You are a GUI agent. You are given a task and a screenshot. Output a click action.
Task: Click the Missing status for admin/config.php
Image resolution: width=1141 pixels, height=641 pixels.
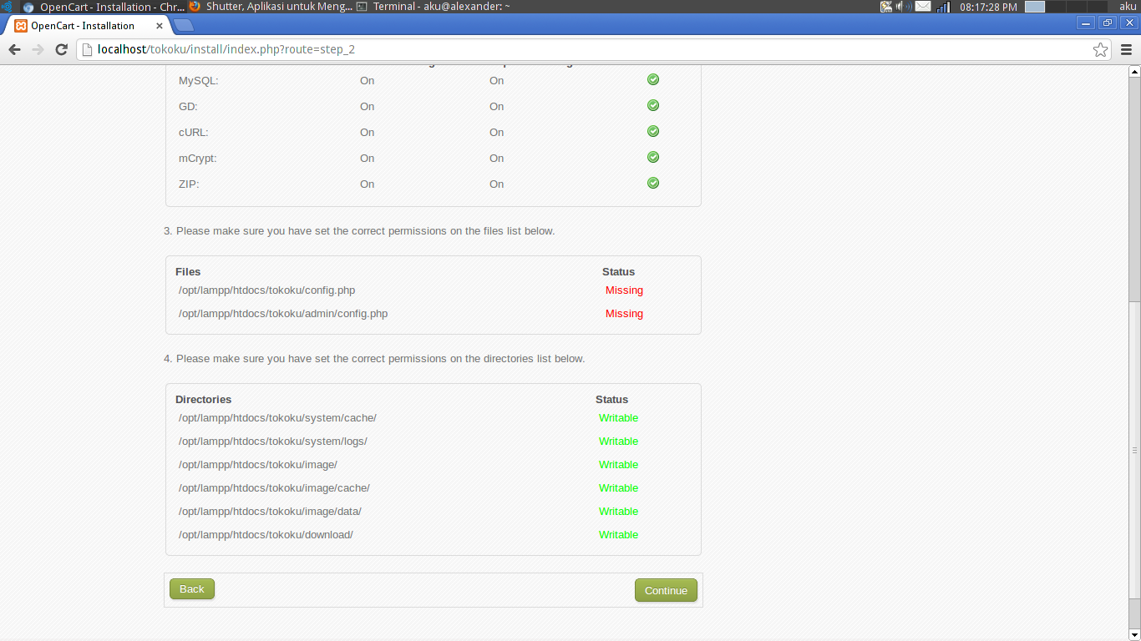[x=624, y=314]
